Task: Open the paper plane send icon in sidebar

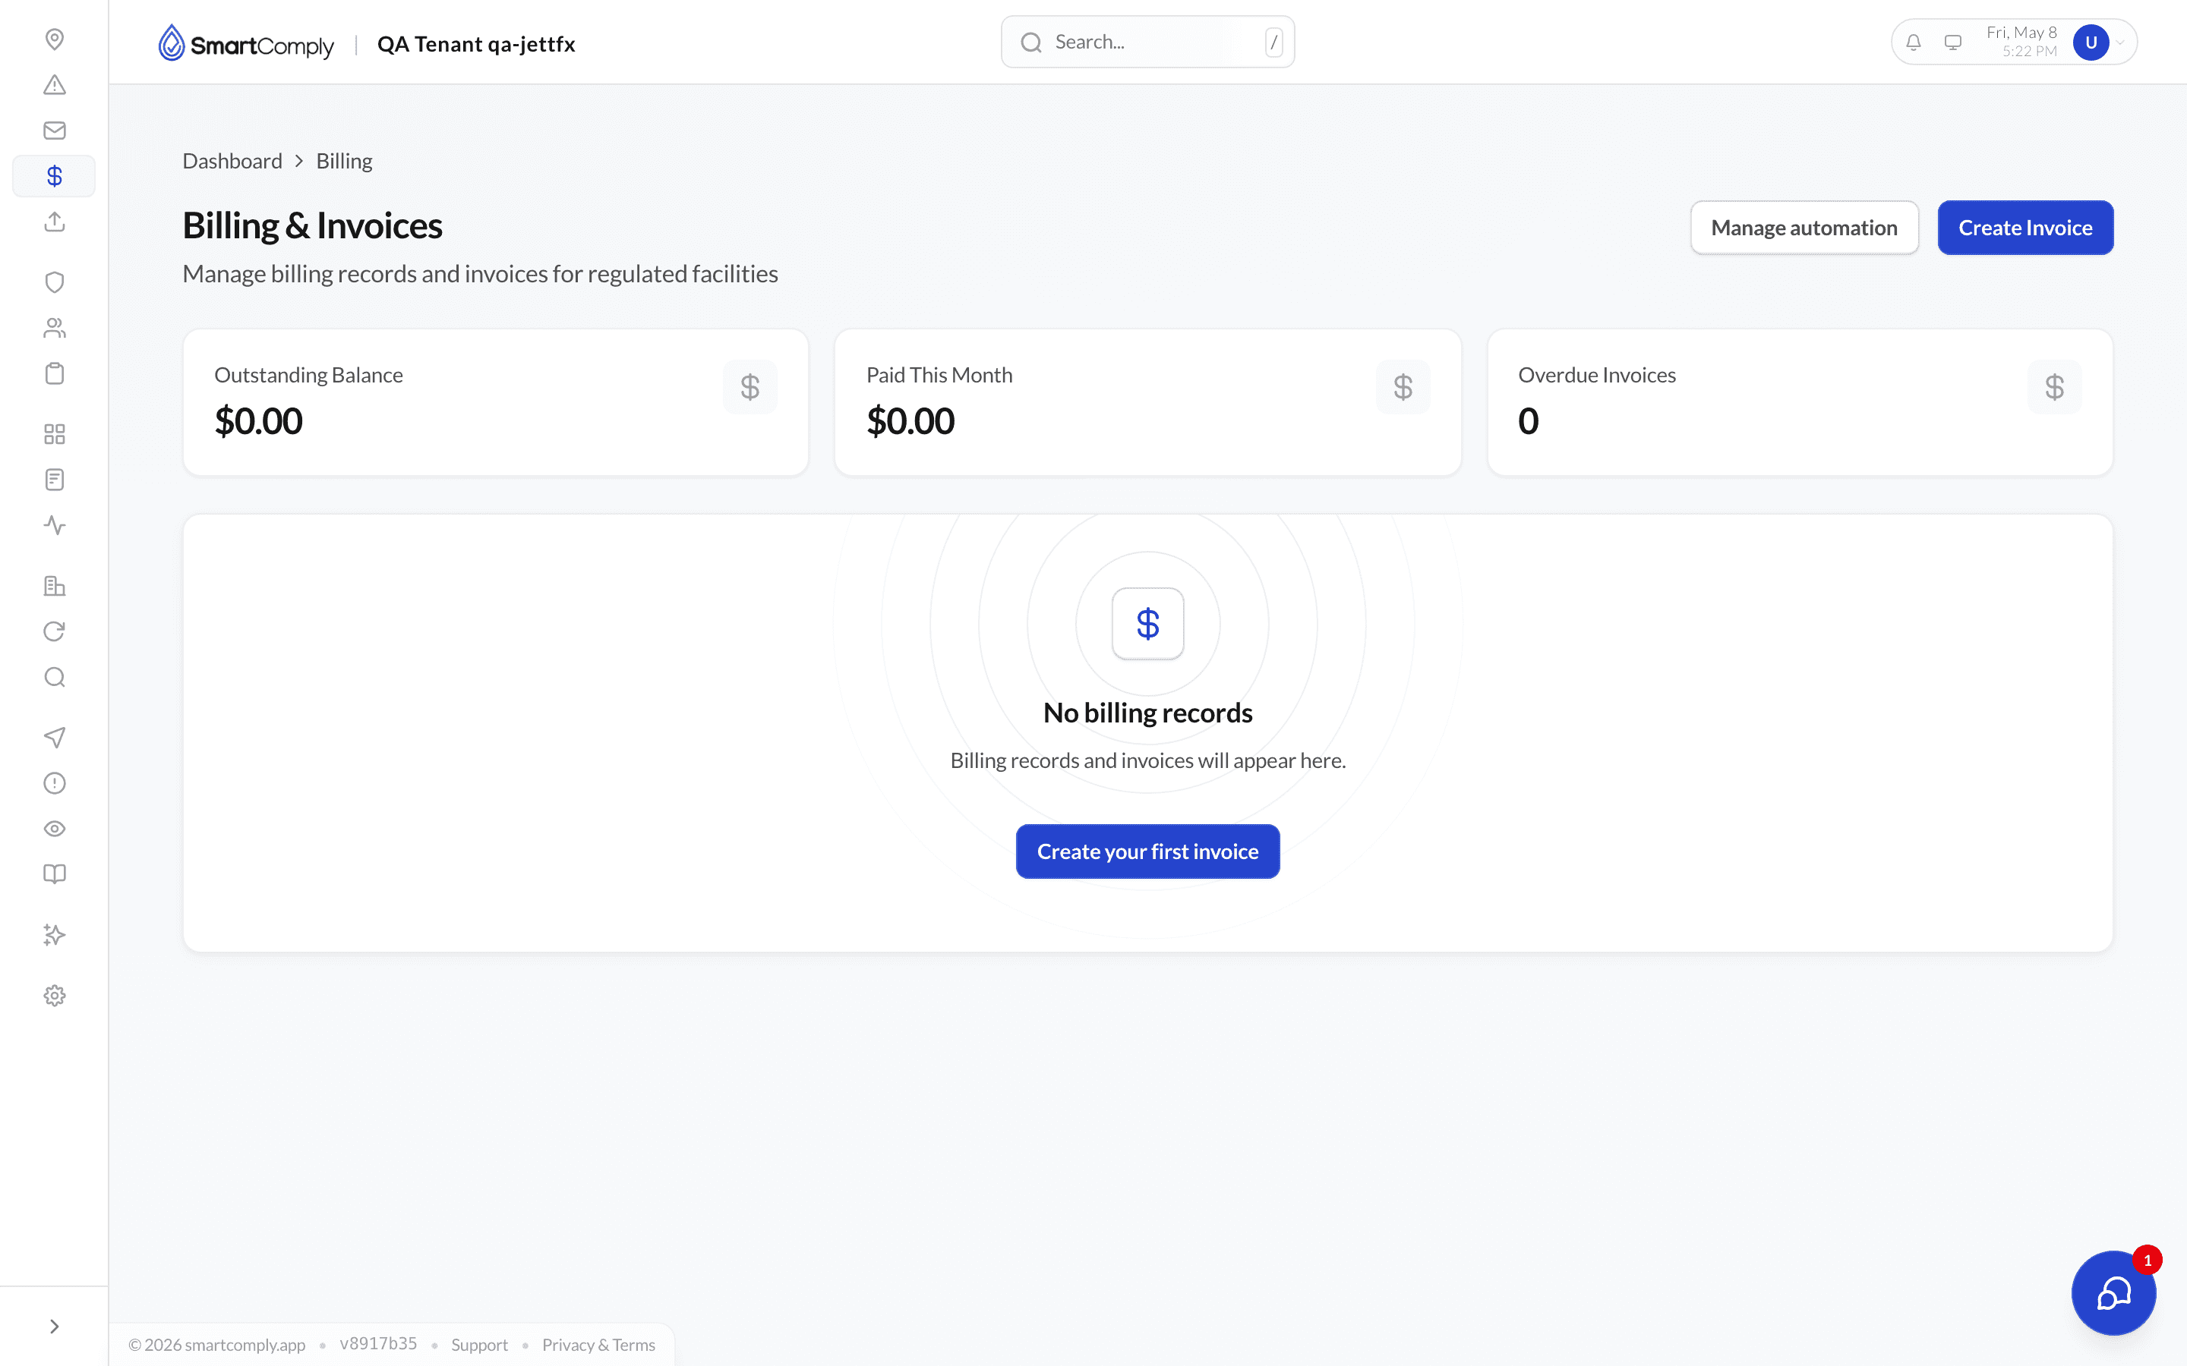Action: pyautogui.click(x=54, y=737)
